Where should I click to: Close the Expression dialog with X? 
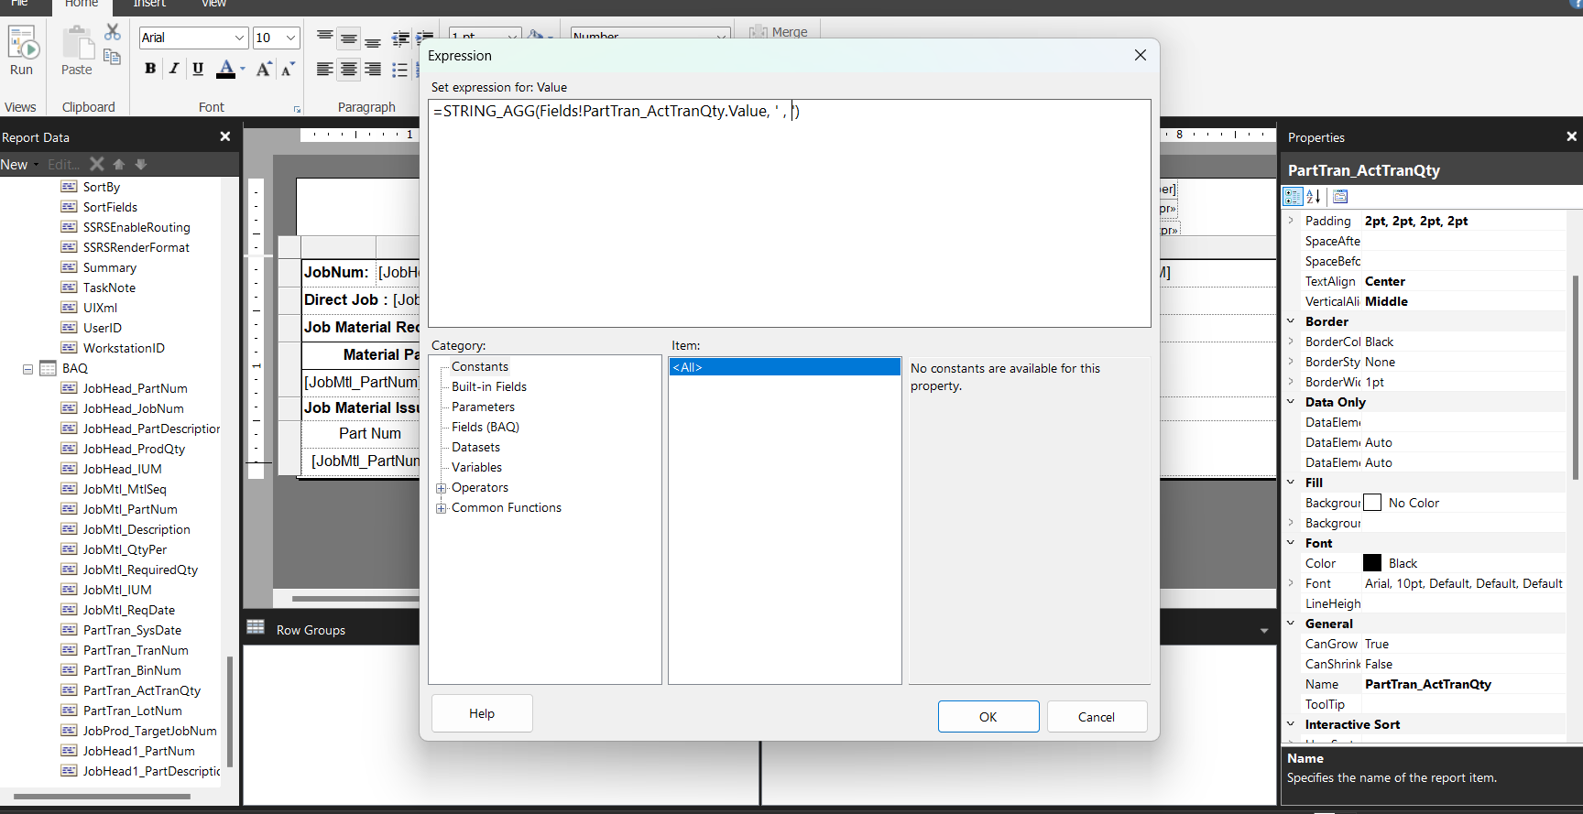click(1141, 55)
